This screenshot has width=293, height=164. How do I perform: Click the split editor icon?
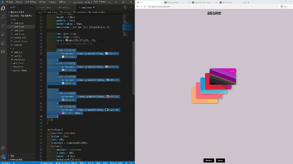125,7
